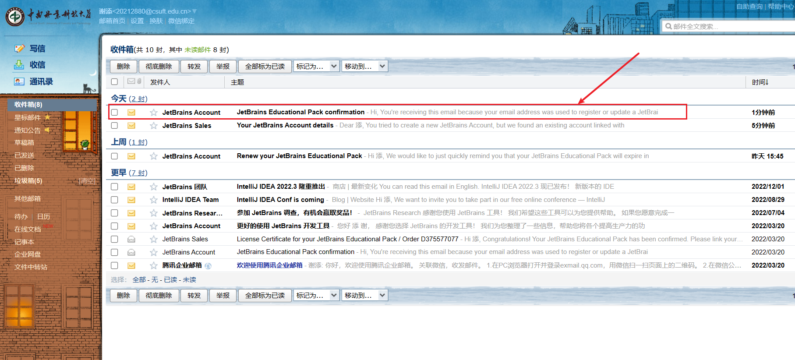Screen dimensions: 795x360
Task: Collapse the 今天 (2 封) group
Action: [129, 99]
